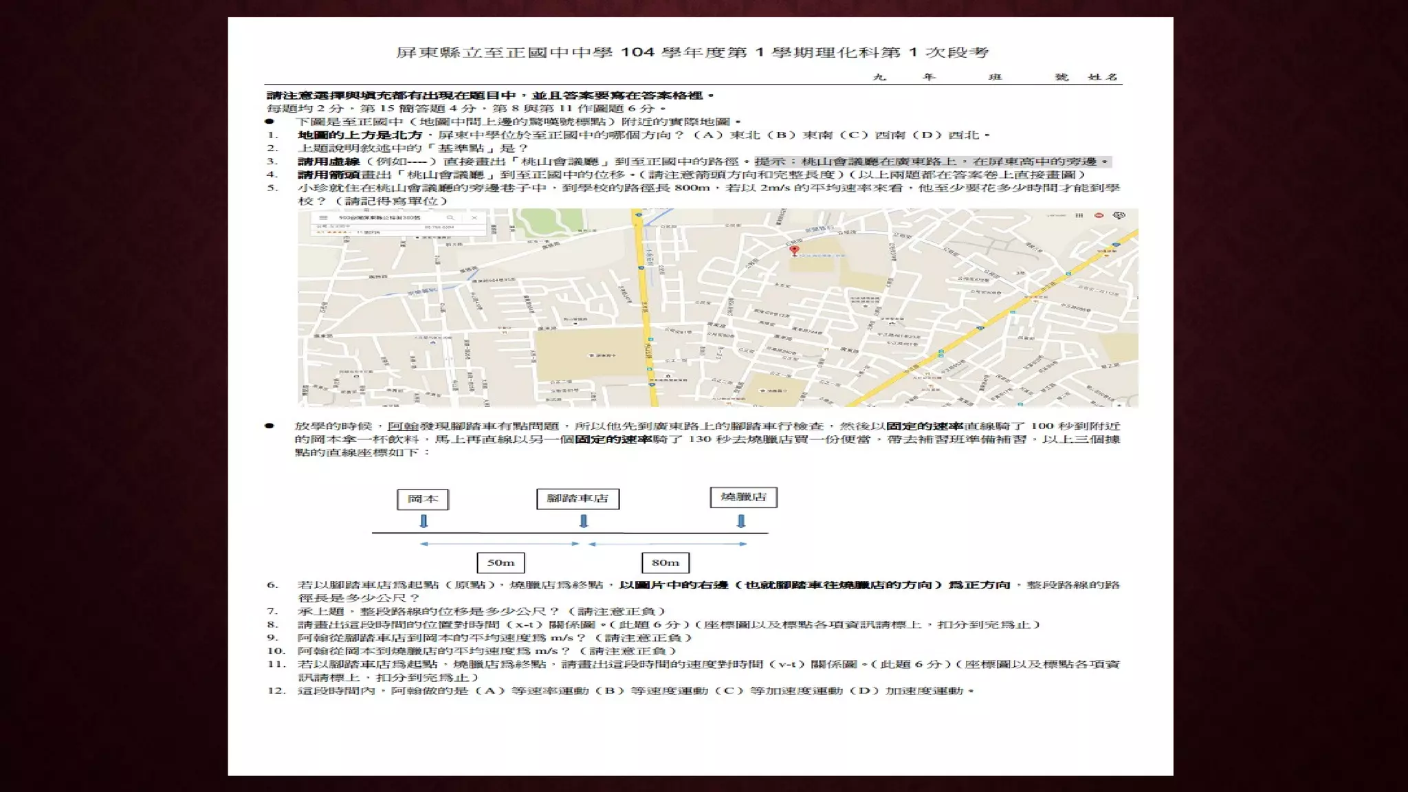Click blue down arrow under 腳踏車店 box

tap(584, 521)
